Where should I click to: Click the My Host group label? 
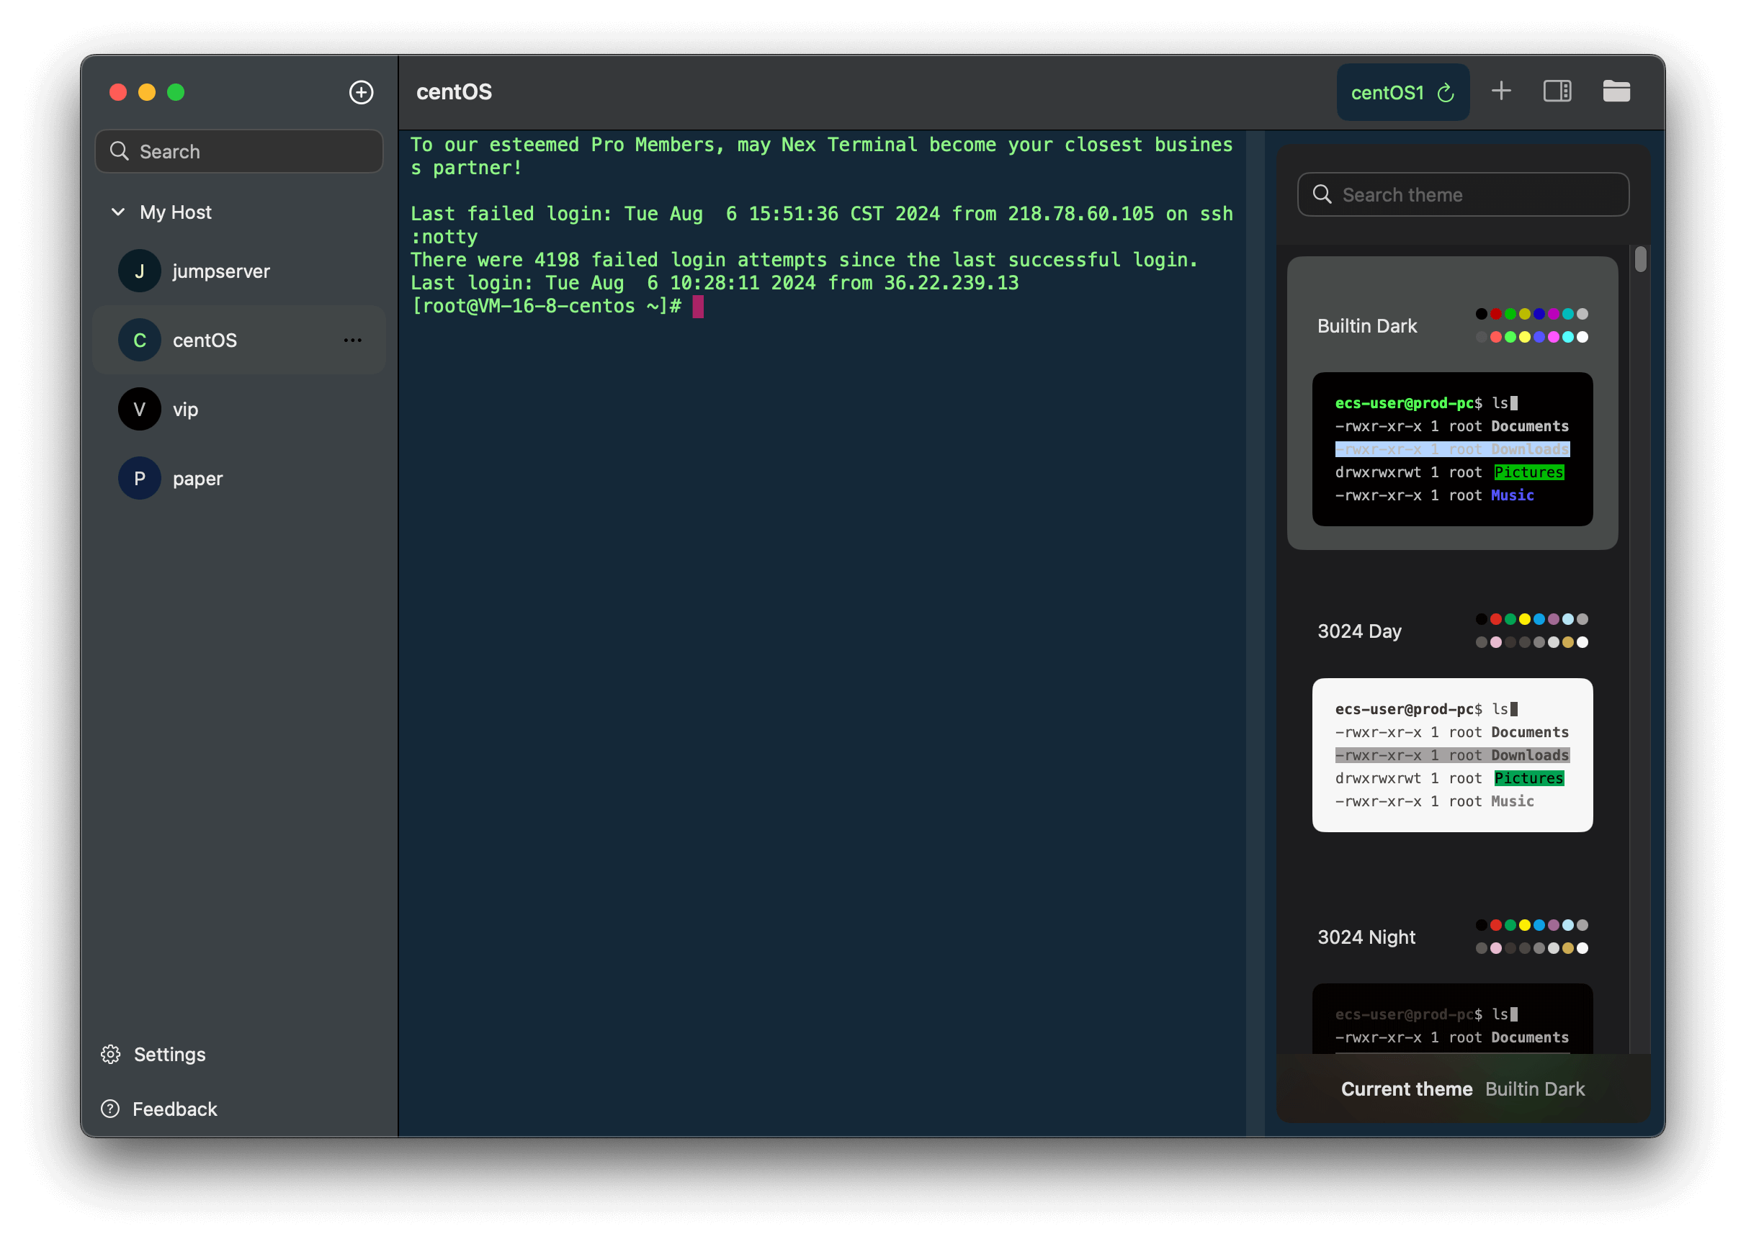pyautogui.click(x=176, y=212)
